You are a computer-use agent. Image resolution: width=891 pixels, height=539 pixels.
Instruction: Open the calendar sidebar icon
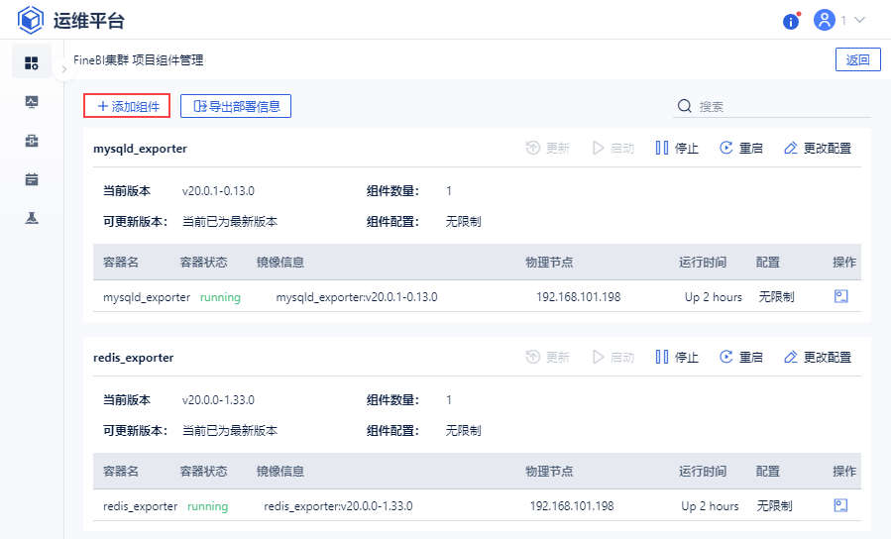point(32,179)
